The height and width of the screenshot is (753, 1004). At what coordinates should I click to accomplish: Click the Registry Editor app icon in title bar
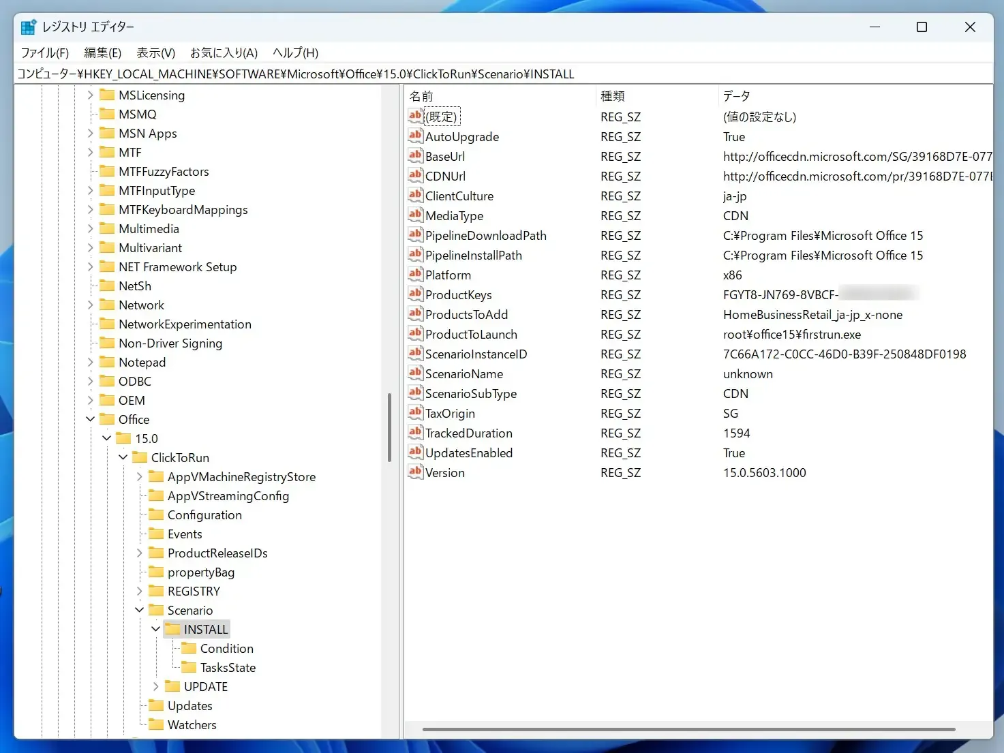[28, 27]
